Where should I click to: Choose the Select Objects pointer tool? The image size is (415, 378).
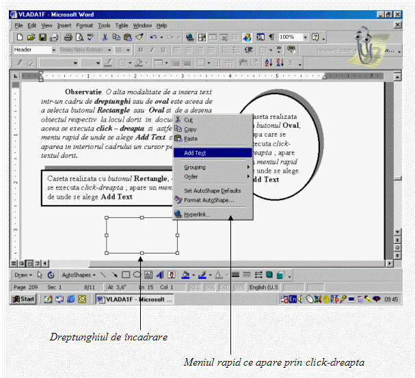tap(40, 275)
